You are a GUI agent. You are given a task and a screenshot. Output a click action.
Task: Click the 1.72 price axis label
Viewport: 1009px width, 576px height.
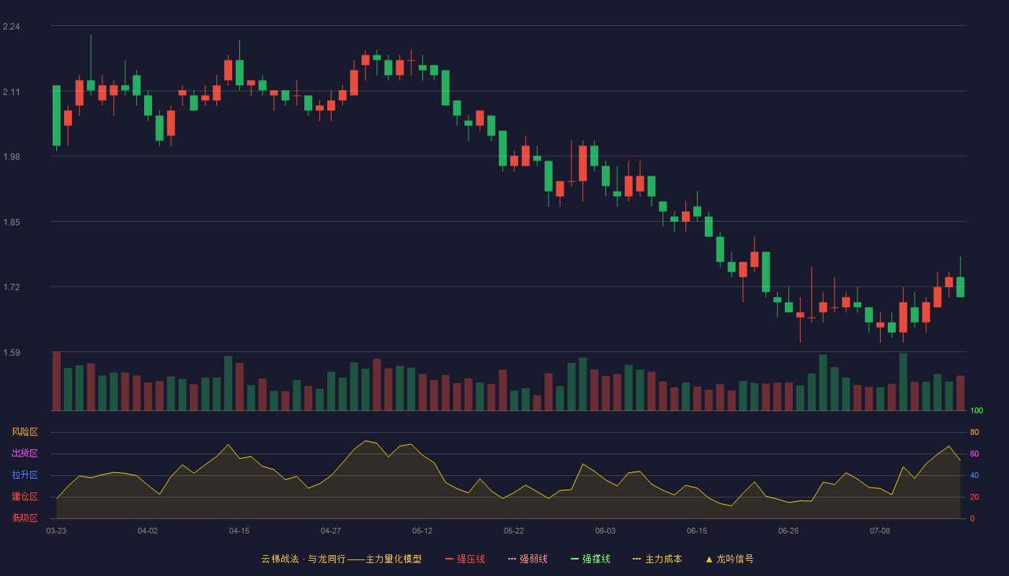click(x=12, y=287)
